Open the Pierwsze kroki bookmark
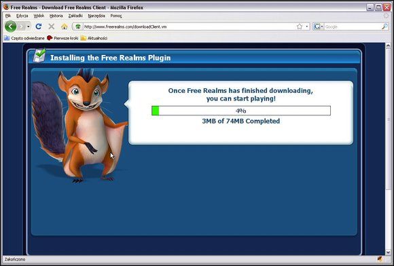The image size is (394, 266). pyautogui.click(x=62, y=38)
